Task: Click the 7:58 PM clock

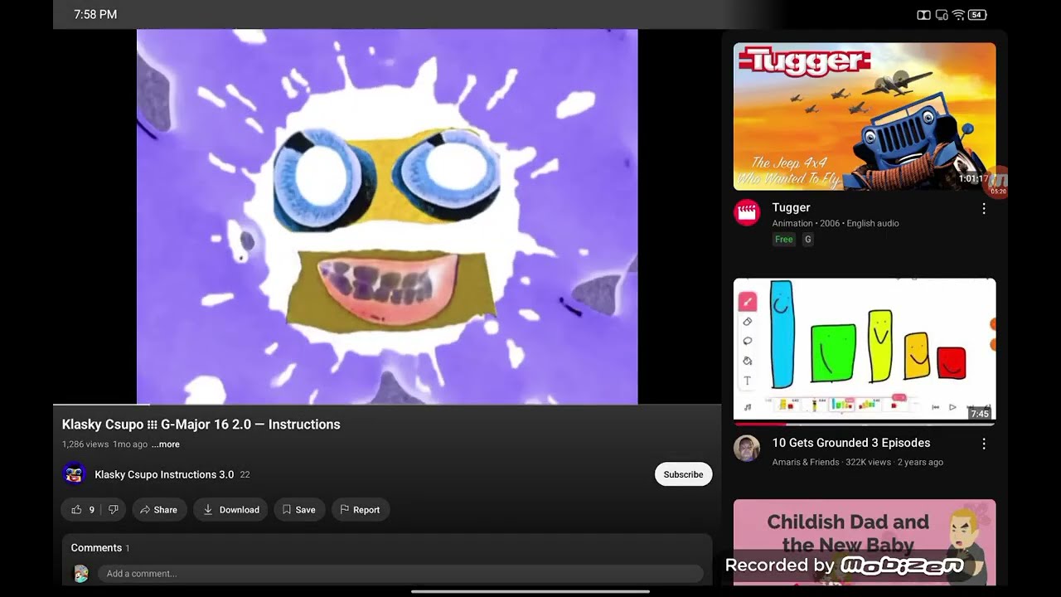Action: click(x=95, y=15)
